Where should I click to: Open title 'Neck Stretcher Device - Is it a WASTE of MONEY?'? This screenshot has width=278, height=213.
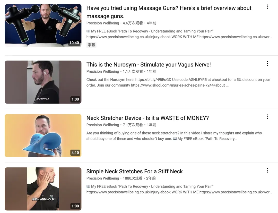click(147, 118)
